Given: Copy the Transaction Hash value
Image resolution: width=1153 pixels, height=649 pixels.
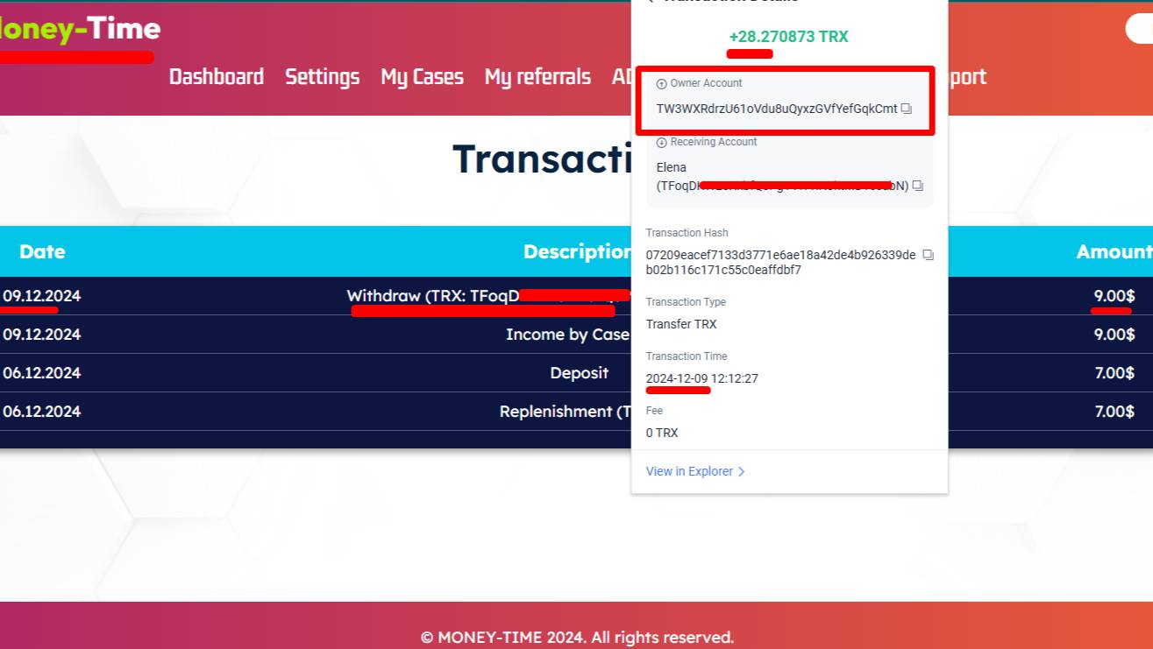Looking at the screenshot, I should pos(929,256).
